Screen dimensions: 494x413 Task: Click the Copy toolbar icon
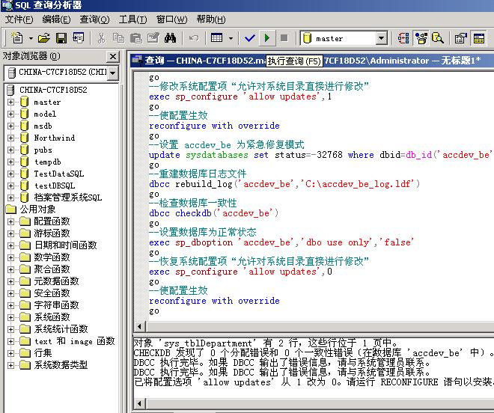pyautogui.click(x=118, y=38)
